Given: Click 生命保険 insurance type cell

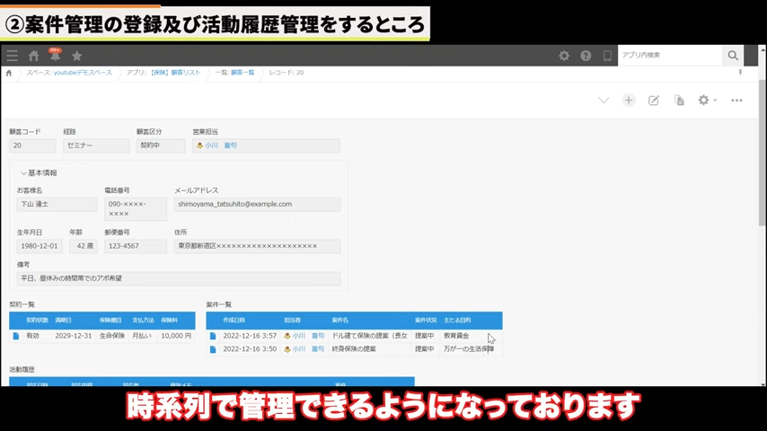Looking at the screenshot, I should pyautogui.click(x=112, y=336).
